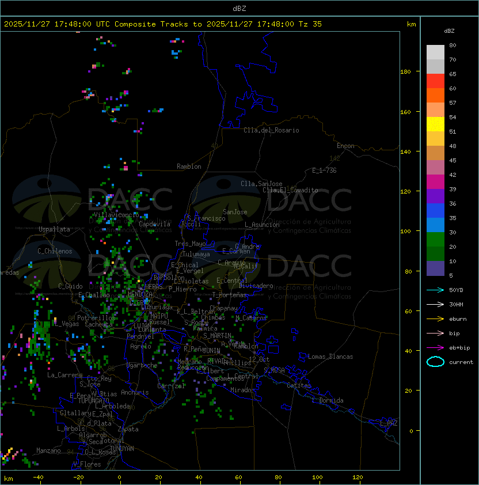Screen dimensions: 479x485
Task: Click the '180' mark on the vertical axis
Action: [x=405, y=72]
